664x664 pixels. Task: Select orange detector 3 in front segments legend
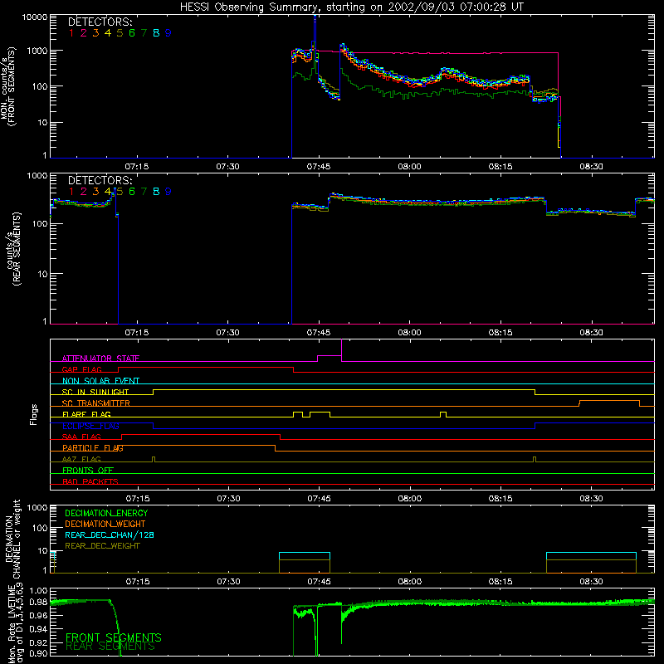point(95,33)
